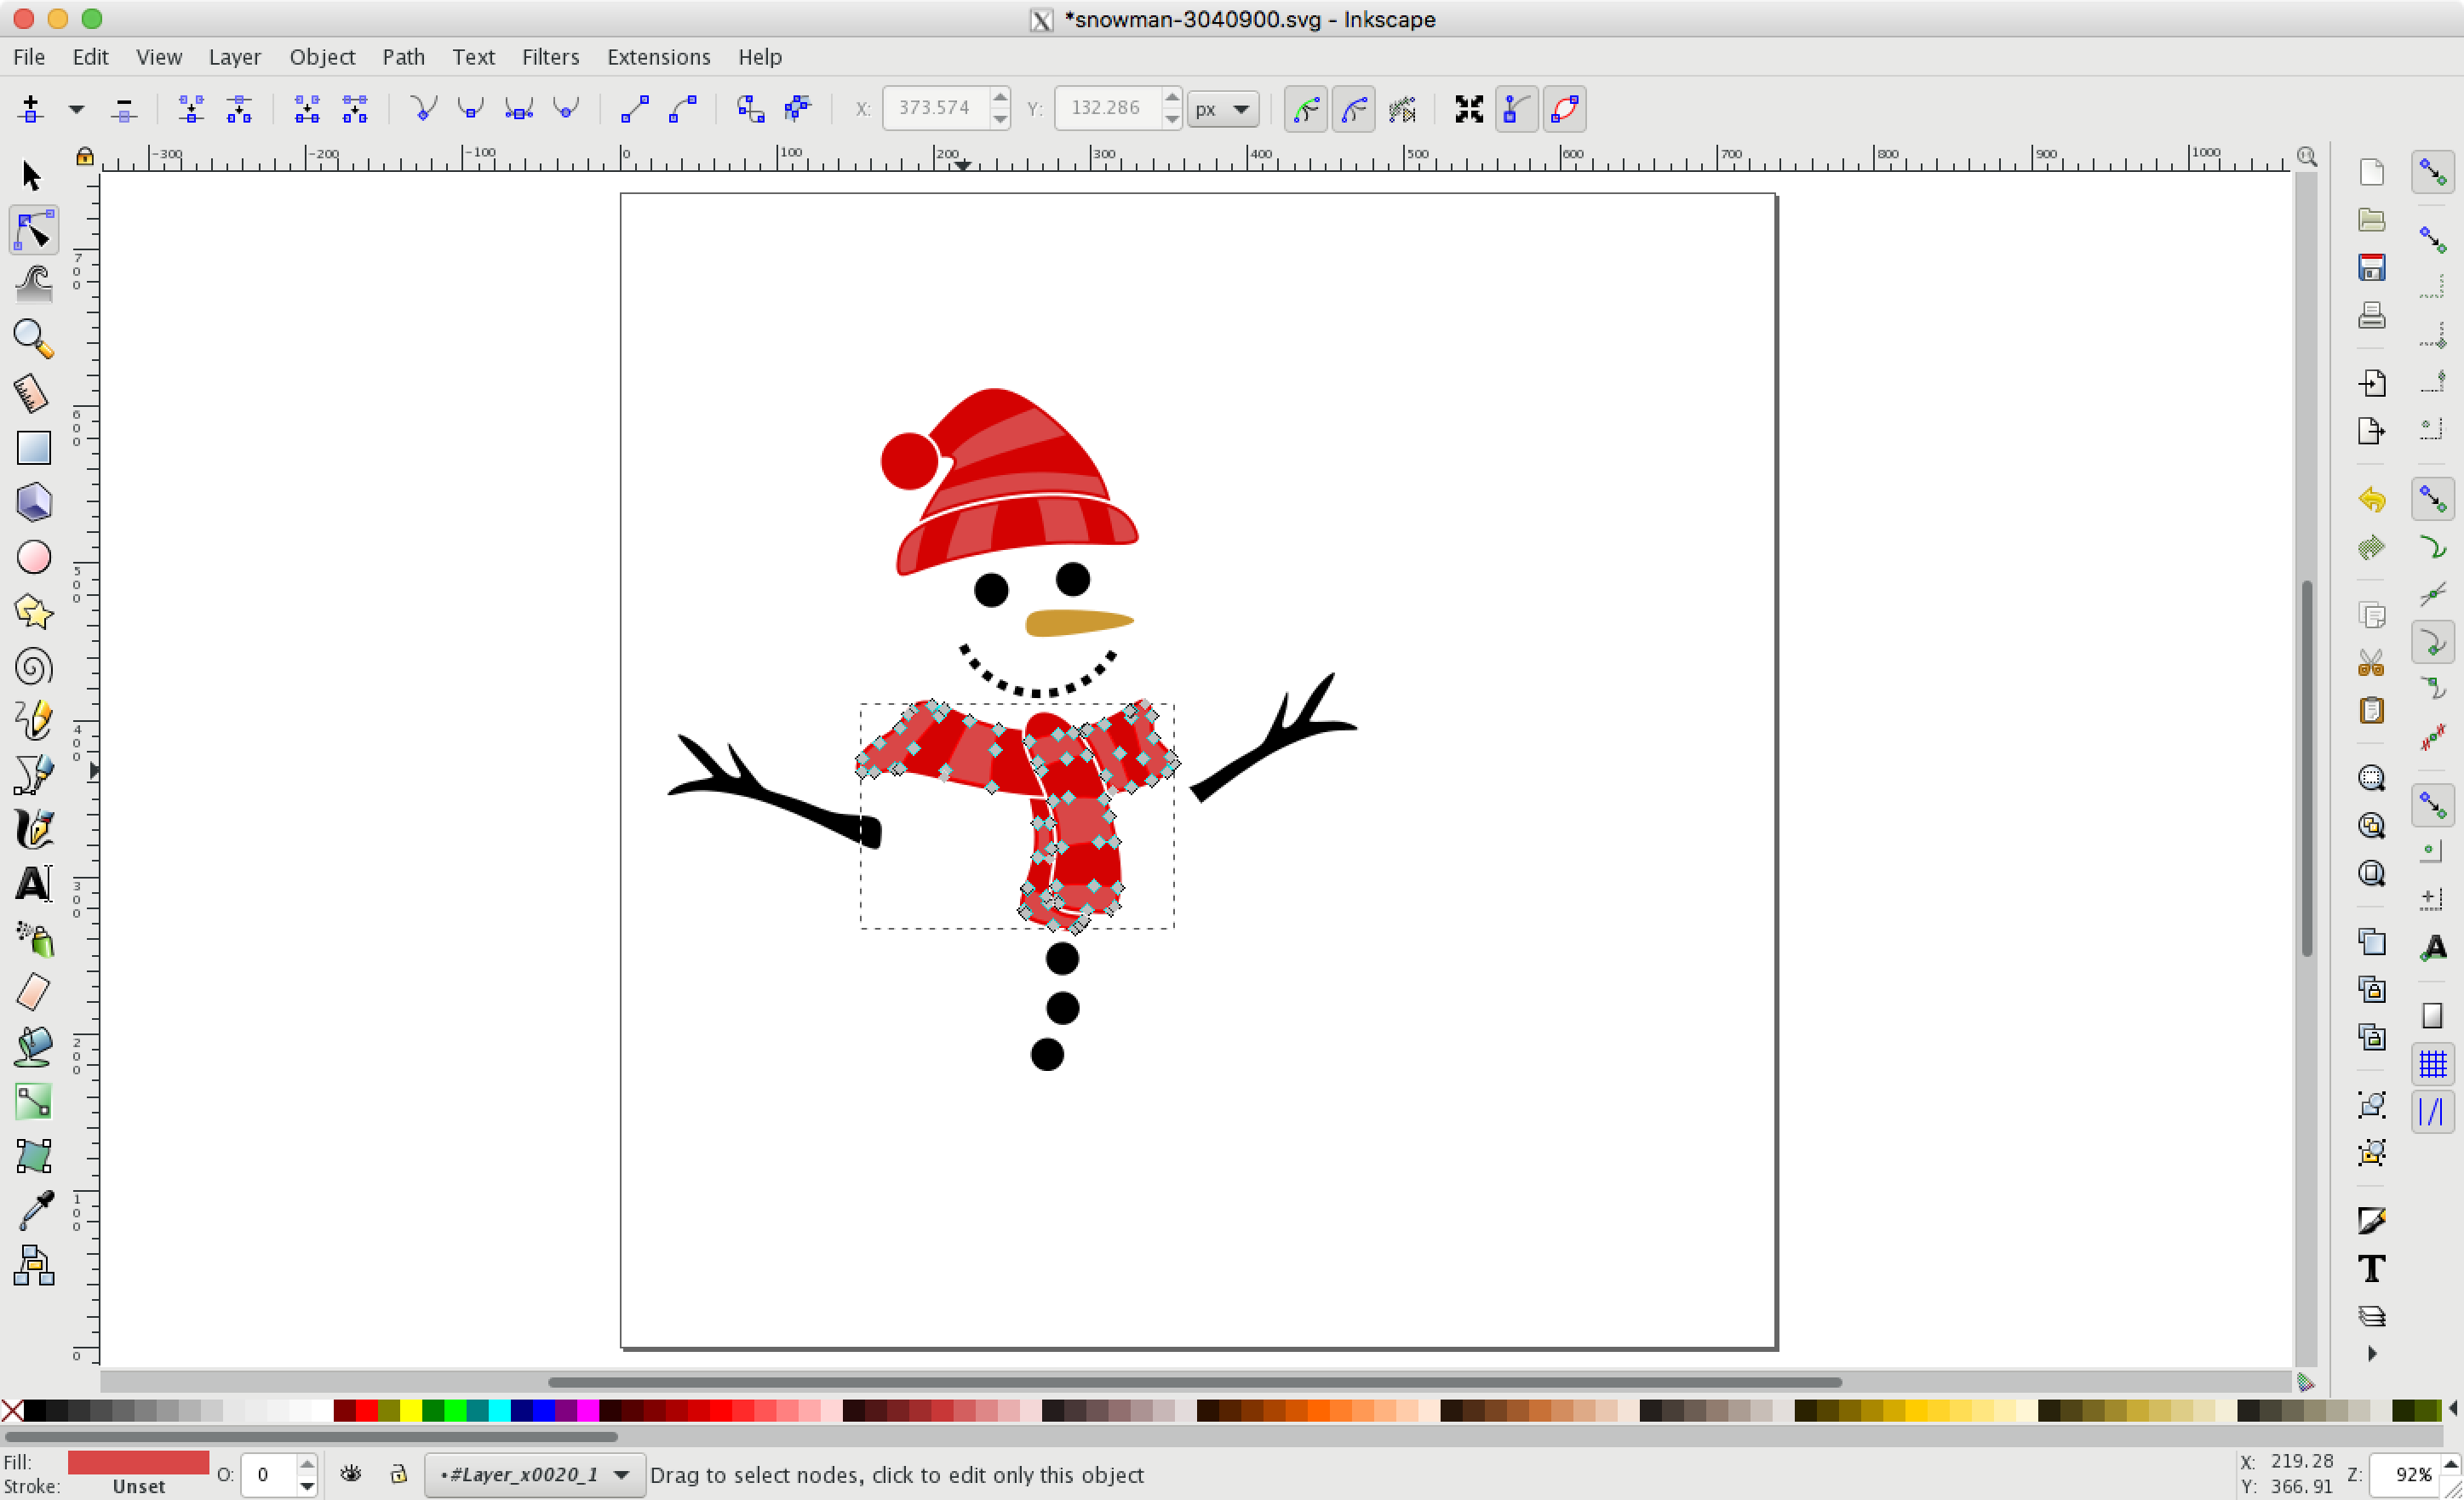The height and width of the screenshot is (1500, 2464).
Task: Open the units dropdown showing px
Action: [x=1222, y=108]
